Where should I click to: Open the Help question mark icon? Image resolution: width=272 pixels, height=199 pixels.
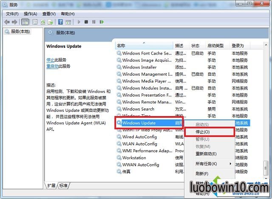tap(60, 22)
